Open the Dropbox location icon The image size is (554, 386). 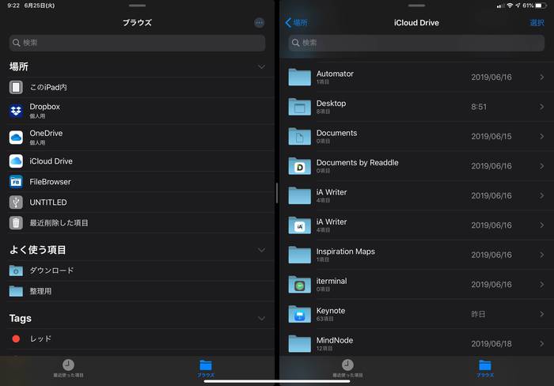(x=16, y=111)
